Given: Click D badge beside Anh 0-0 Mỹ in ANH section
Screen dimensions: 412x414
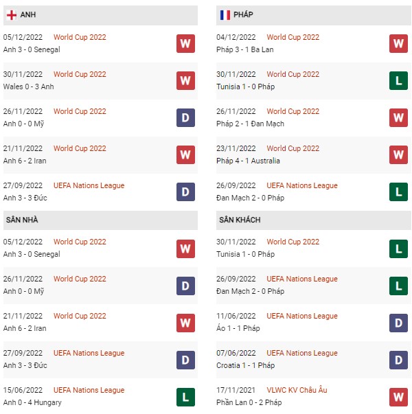Looking at the screenshot, I should point(185,118).
